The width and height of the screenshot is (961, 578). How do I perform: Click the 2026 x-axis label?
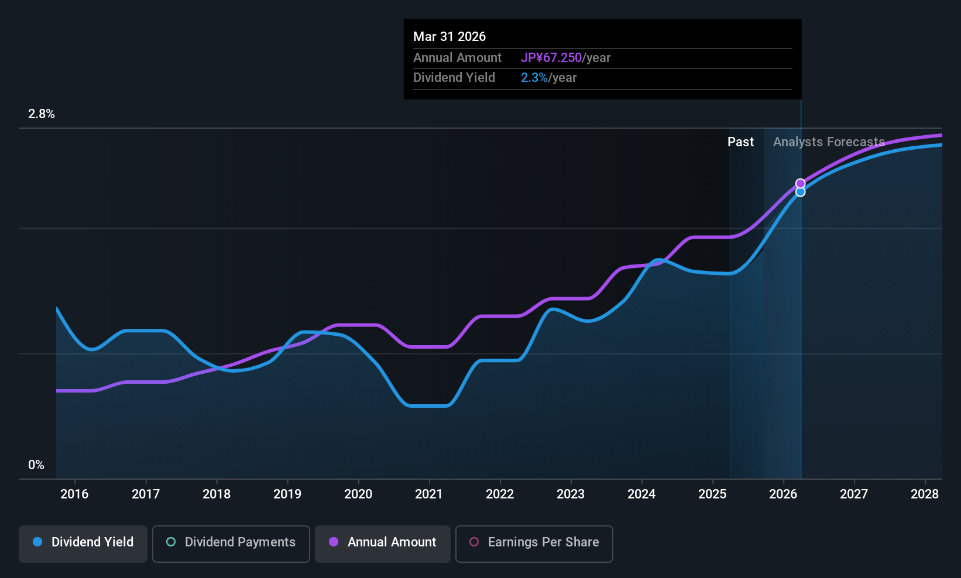click(x=783, y=494)
